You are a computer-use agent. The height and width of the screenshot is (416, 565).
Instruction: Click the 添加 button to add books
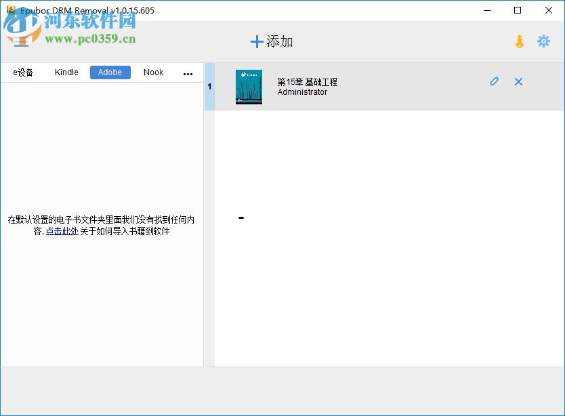pos(271,41)
